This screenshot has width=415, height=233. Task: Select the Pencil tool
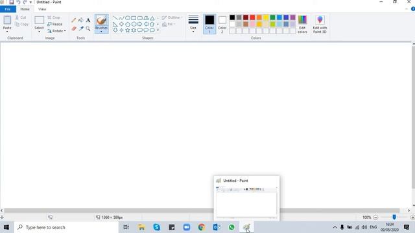tap(73, 20)
